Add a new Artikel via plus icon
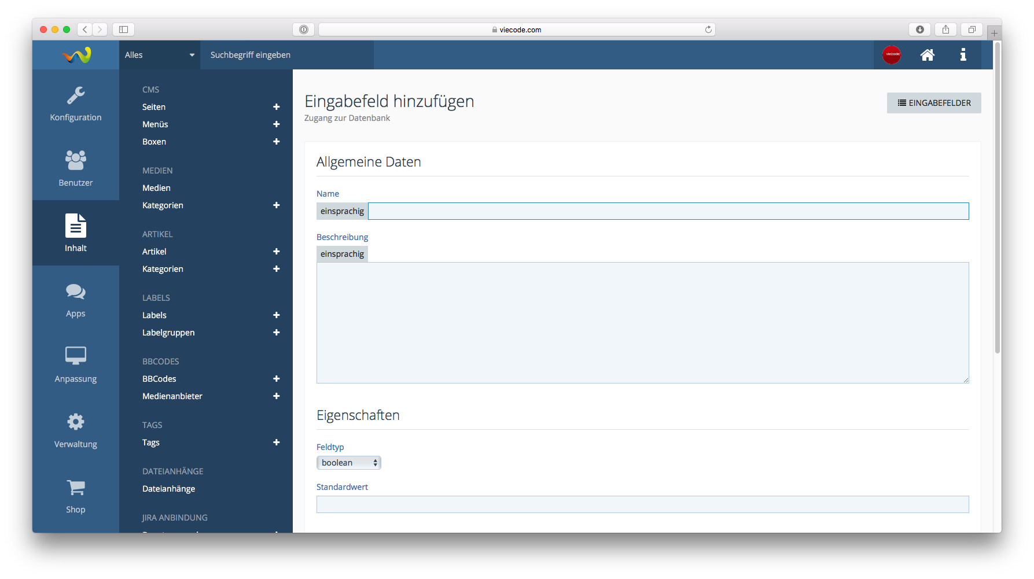Screen dimensions: 1034x579 276,252
